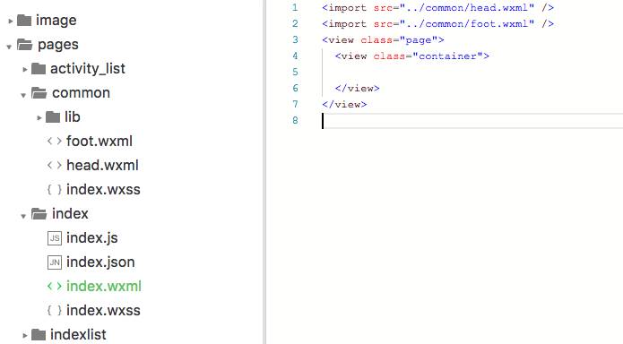623x344 pixels.
Task: Expand the activity_list folder arrow
Action: tap(25, 70)
